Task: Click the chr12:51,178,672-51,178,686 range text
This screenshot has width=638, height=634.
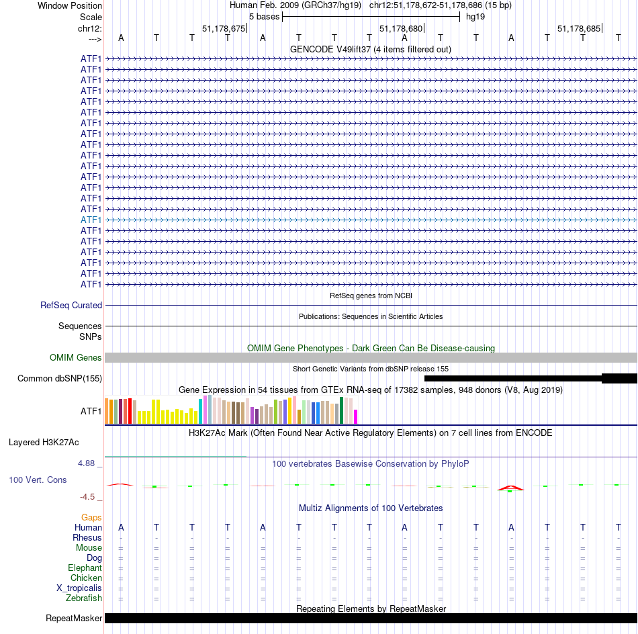Action: pyautogui.click(x=426, y=5)
